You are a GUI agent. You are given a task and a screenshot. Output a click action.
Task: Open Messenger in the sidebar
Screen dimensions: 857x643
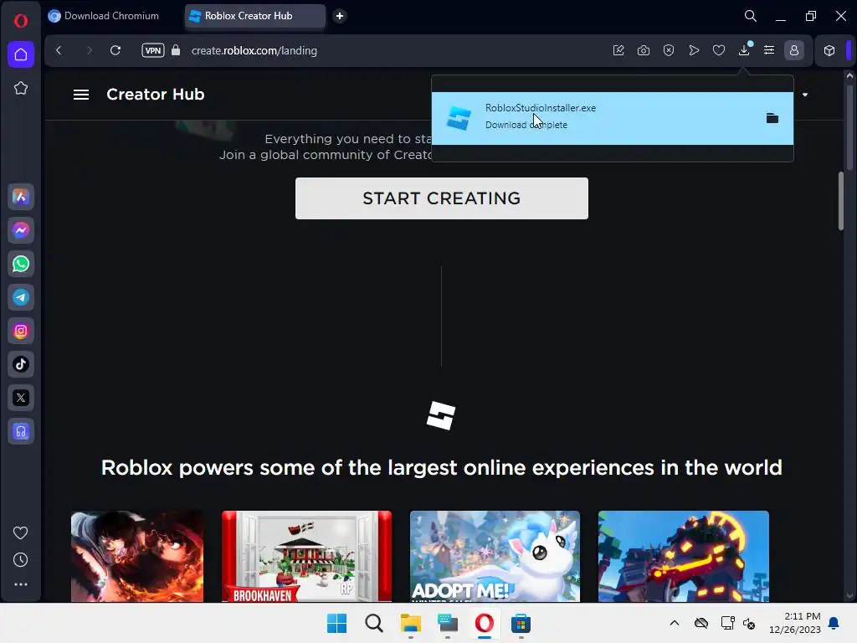click(x=21, y=230)
